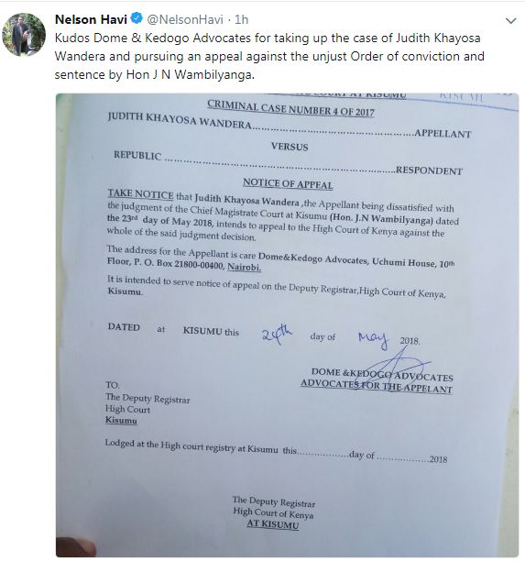The height and width of the screenshot is (561, 525).
Task: Click the 'NOTICE OF APPEAL' heading in photo
Action: [x=288, y=184]
